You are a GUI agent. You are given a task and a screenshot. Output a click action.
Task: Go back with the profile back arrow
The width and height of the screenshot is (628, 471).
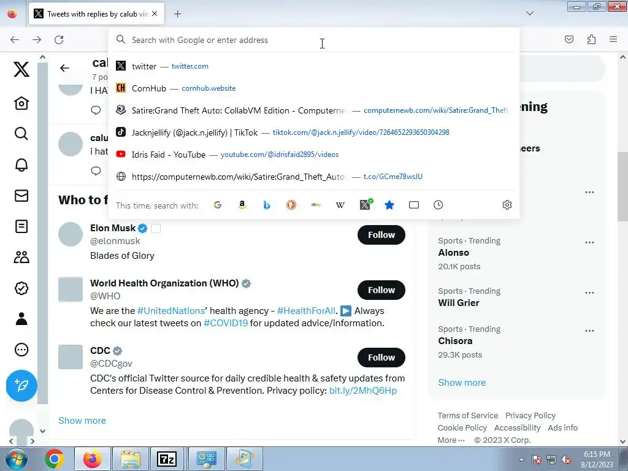(64, 68)
